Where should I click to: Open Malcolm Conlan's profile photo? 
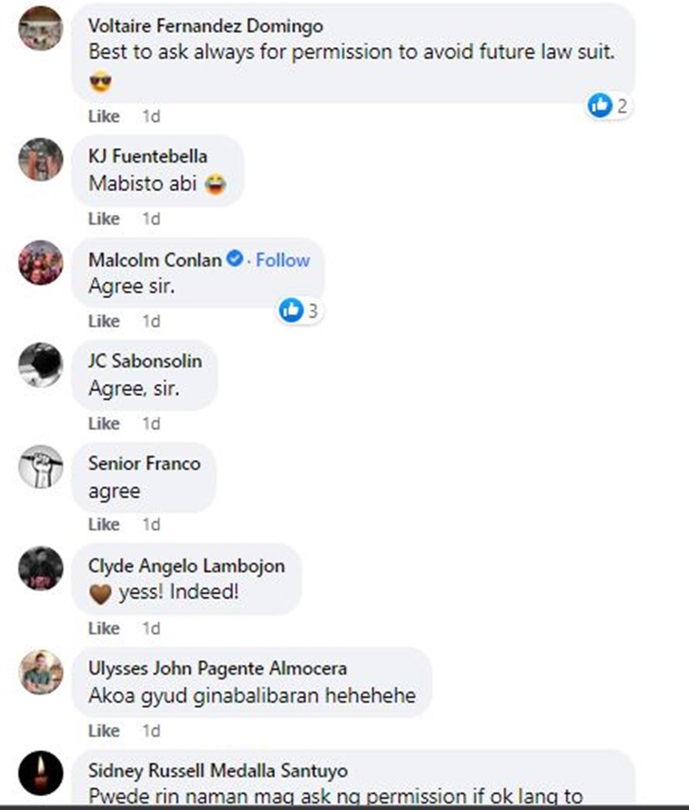pos(40,262)
